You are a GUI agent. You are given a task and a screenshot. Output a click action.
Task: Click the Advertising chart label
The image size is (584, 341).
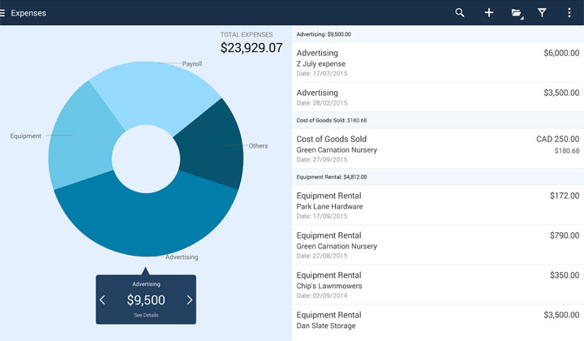pyautogui.click(x=182, y=257)
